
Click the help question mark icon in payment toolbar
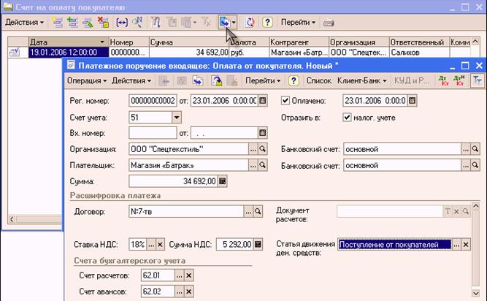click(x=294, y=81)
